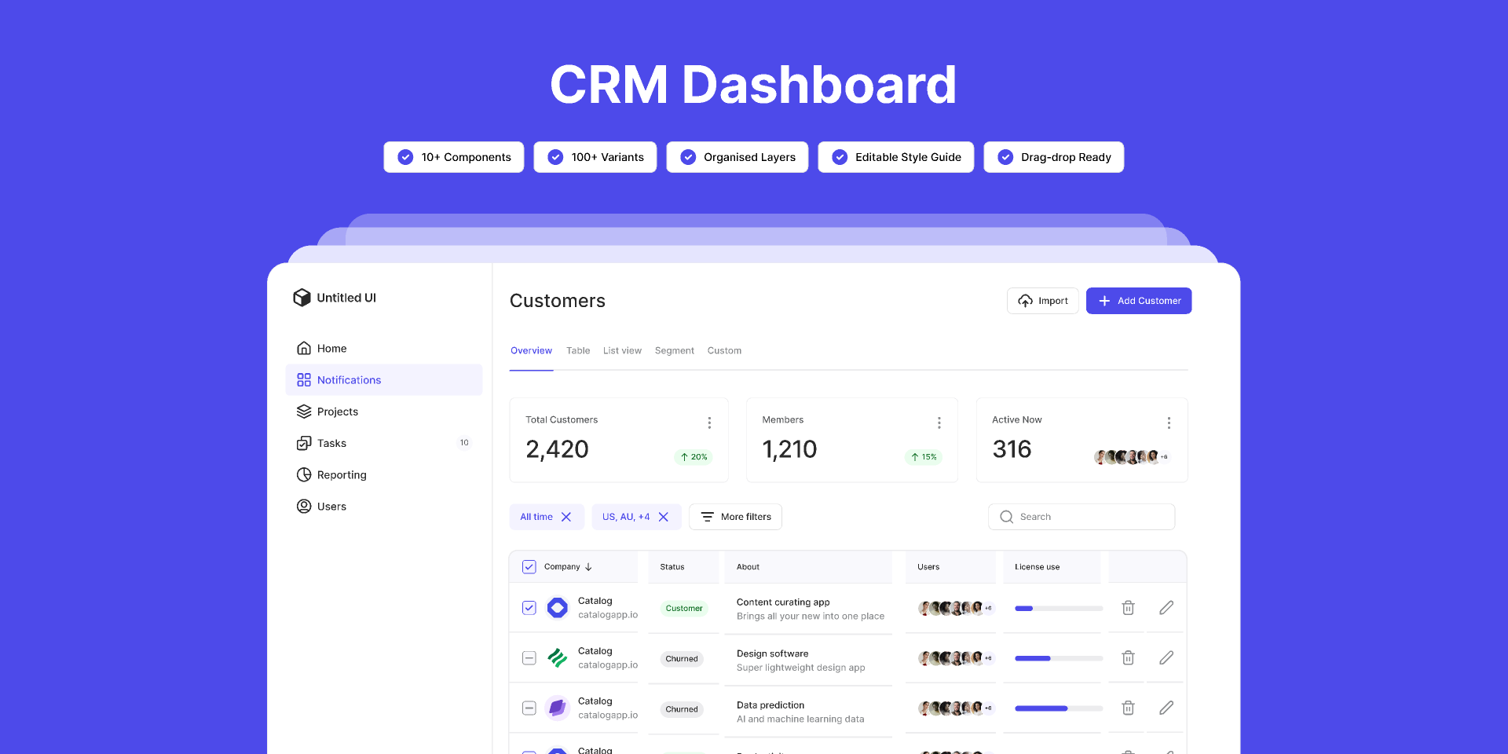
Task: Click the Add Customer button
Action: (x=1138, y=300)
